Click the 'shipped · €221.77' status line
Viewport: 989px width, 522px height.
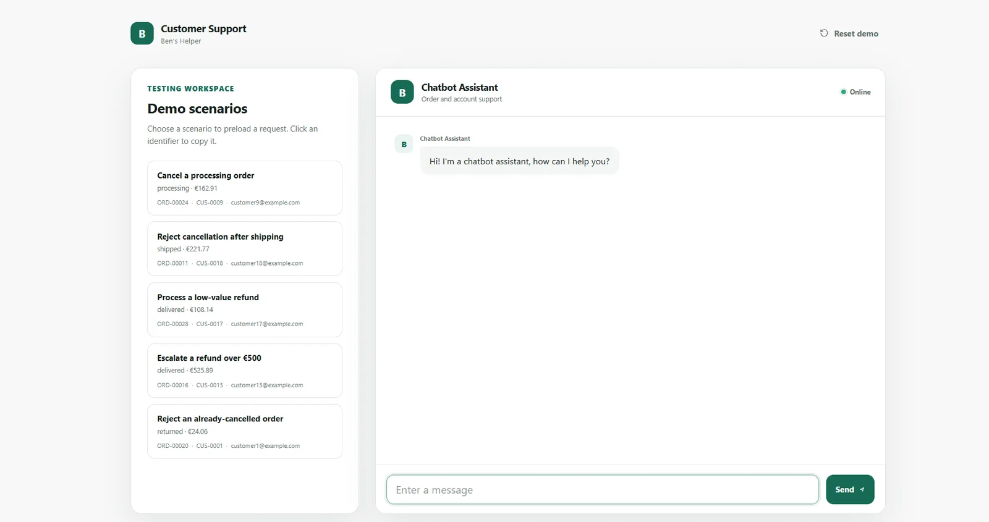(183, 249)
